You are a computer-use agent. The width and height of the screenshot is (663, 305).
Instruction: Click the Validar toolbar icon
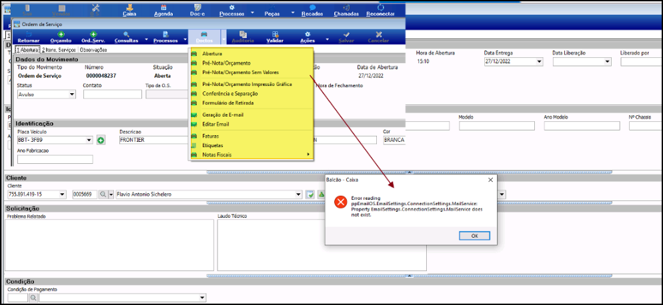tap(275, 34)
